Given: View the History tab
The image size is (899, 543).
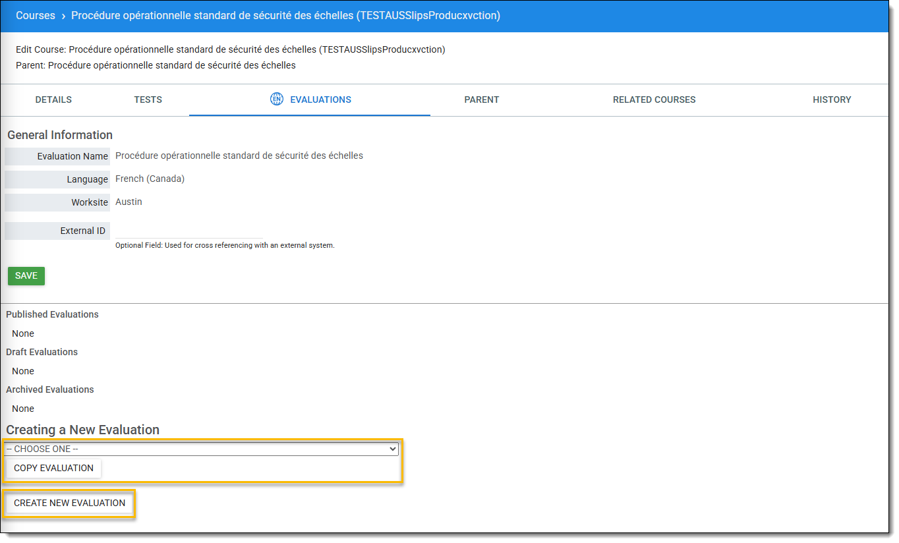Looking at the screenshot, I should click(x=831, y=100).
